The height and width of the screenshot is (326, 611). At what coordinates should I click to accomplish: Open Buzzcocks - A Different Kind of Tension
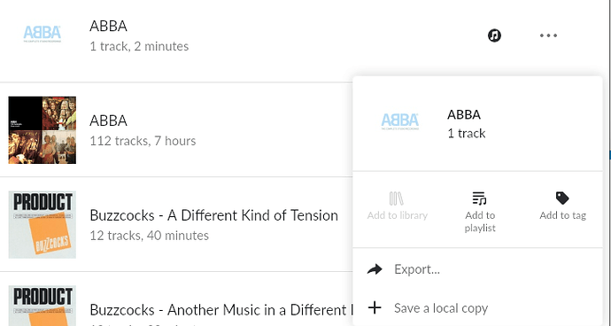(x=213, y=215)
